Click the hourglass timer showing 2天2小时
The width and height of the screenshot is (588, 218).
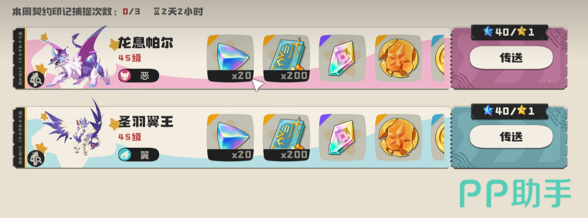(x=178, y=11)
